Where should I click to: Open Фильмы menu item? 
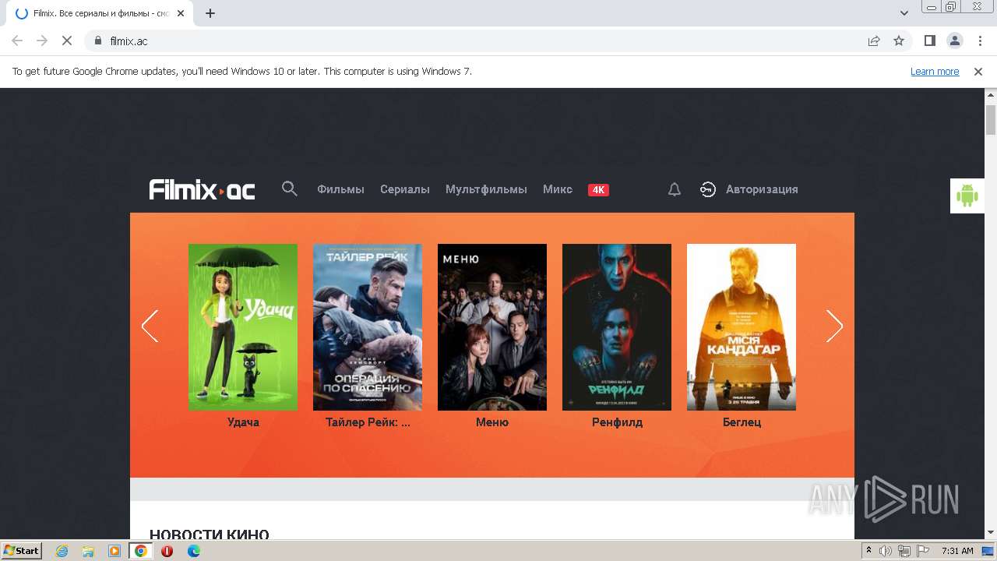340,189
